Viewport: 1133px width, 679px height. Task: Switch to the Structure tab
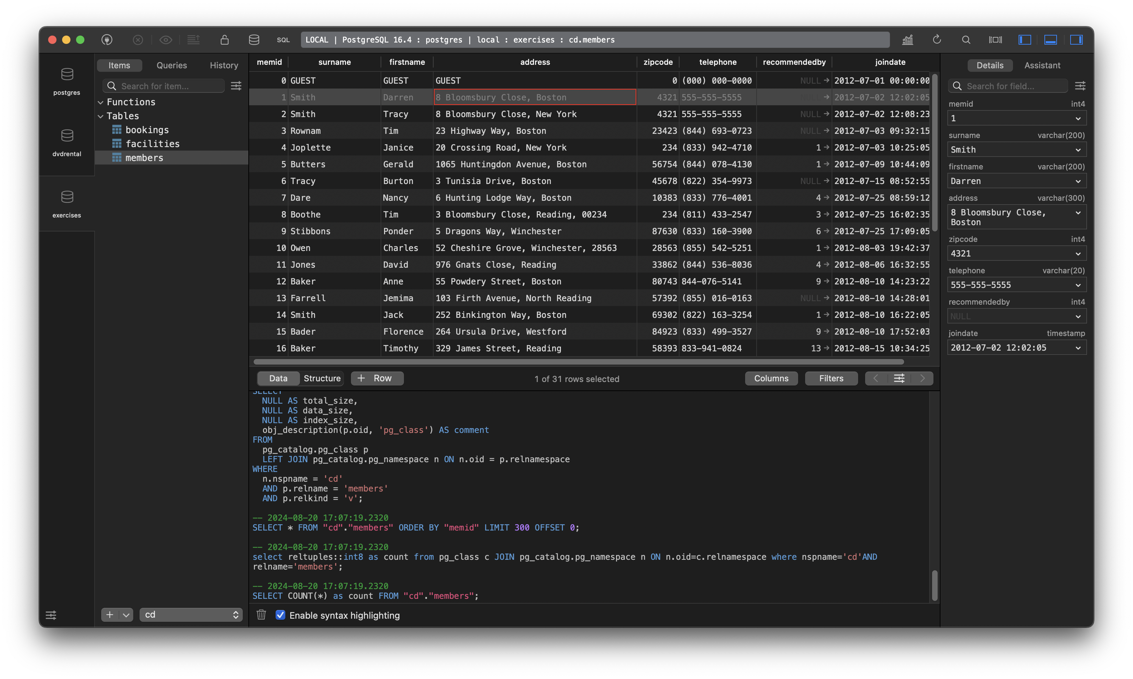[x=322, y=379]
